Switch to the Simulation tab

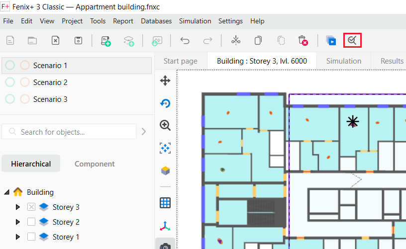pos(344,61)
